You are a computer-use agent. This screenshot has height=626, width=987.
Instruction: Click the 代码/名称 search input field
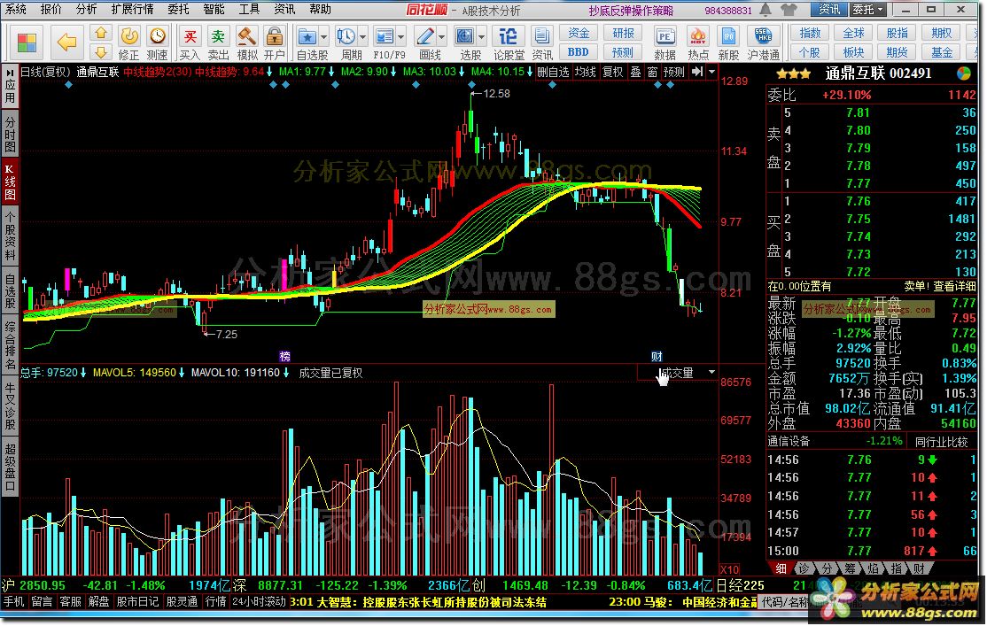(x=787, y=601)
